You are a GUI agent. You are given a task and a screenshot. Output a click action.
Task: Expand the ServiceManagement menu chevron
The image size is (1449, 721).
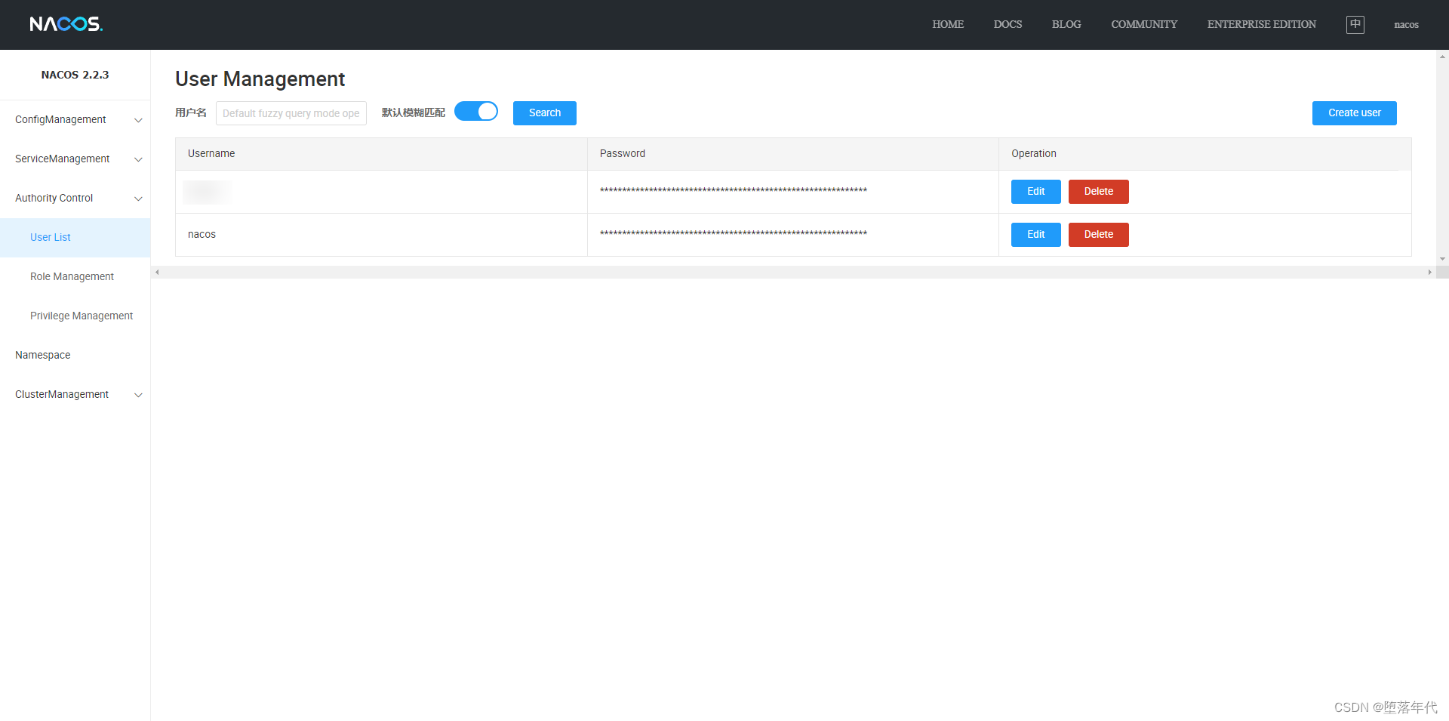coord(138,159)
